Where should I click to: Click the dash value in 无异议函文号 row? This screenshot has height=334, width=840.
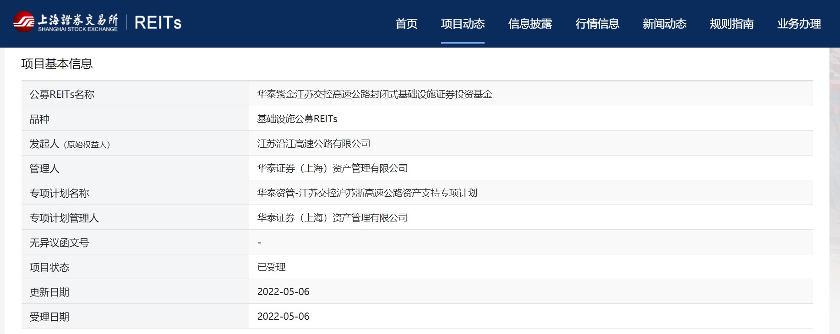(259, 242)
